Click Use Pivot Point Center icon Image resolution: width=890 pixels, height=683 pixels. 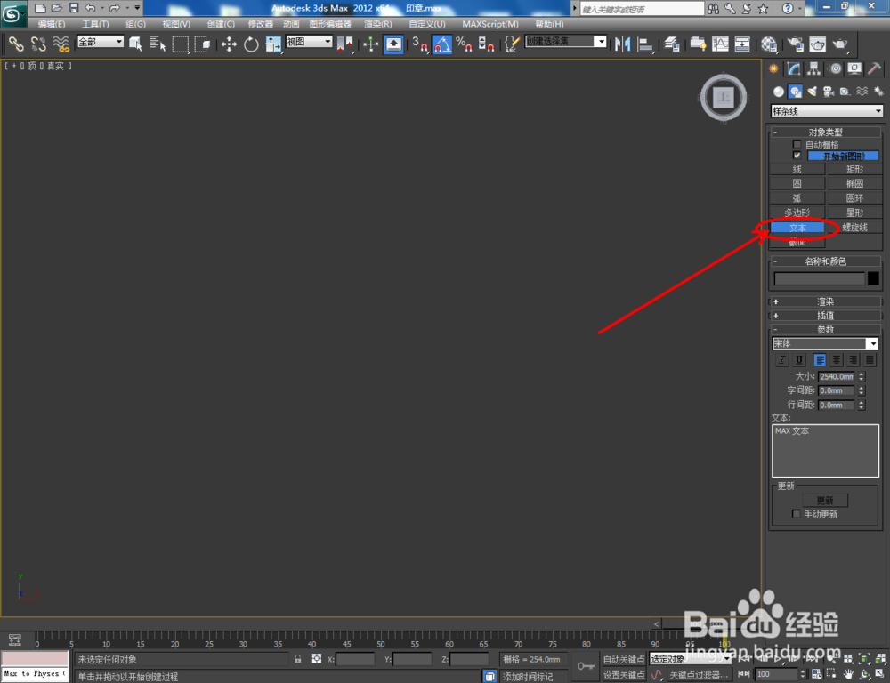(x=345, y=44)
